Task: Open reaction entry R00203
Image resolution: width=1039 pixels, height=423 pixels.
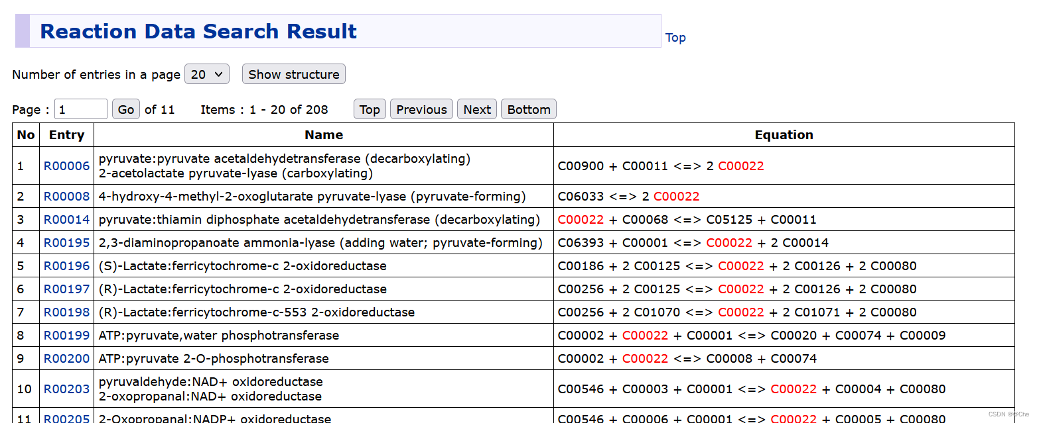Action: [x=66, y=389]
